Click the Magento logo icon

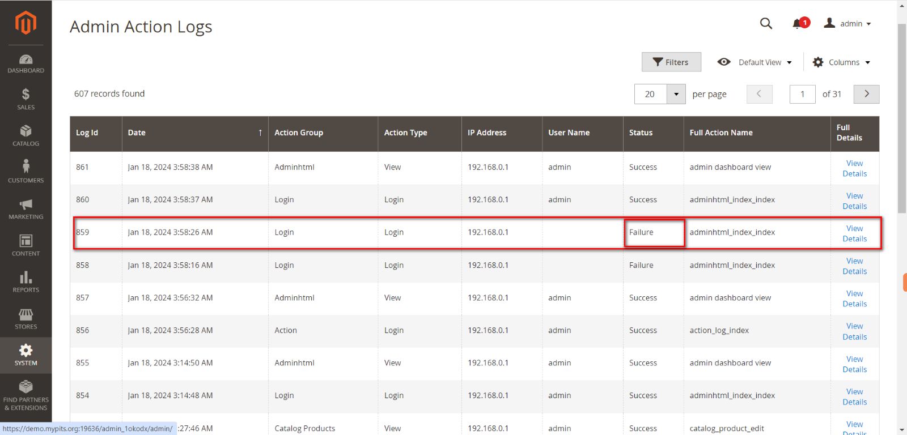click(26, 23)
